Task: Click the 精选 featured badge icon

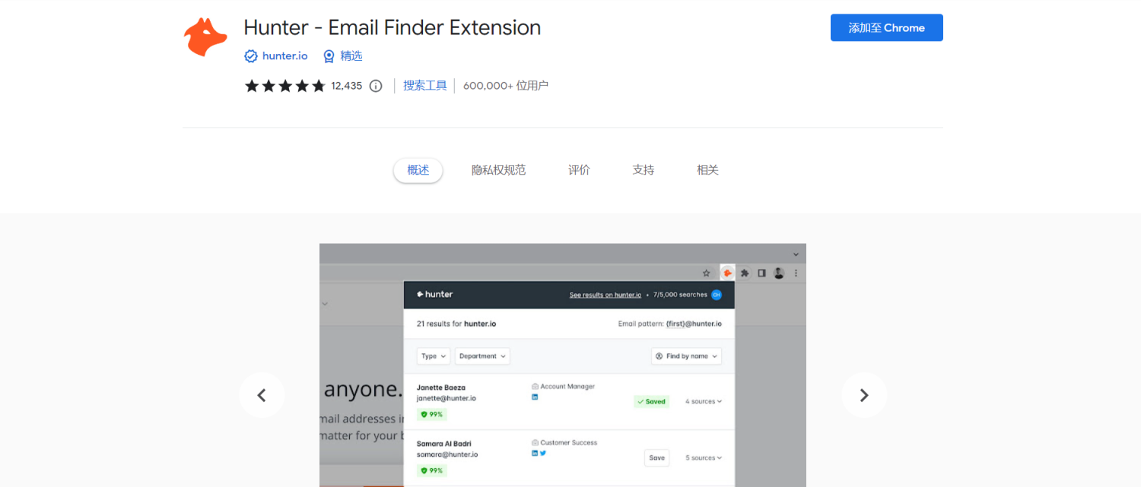Action: pyautogui.click(x=328, y=55)
